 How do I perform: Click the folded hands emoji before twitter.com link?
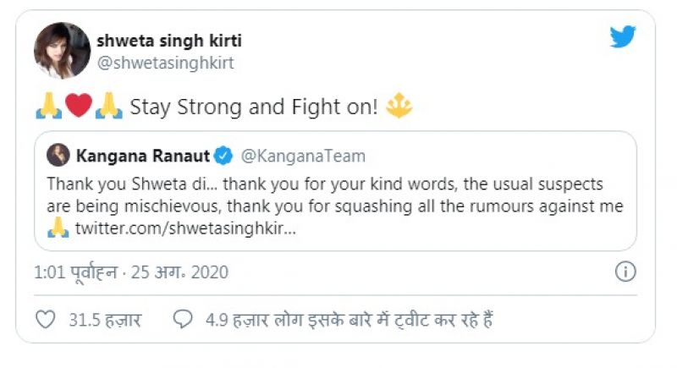[x=58, y=229]
